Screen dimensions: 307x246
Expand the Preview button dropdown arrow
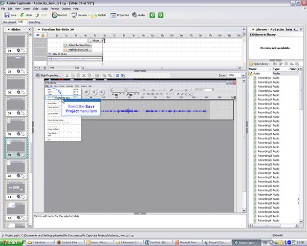point(89,15)
